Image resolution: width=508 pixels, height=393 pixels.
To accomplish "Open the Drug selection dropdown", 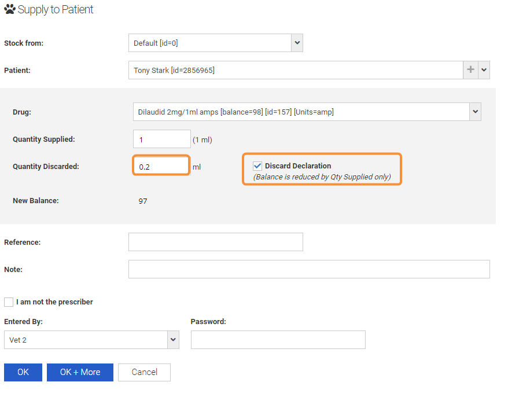I will point(475,112).
